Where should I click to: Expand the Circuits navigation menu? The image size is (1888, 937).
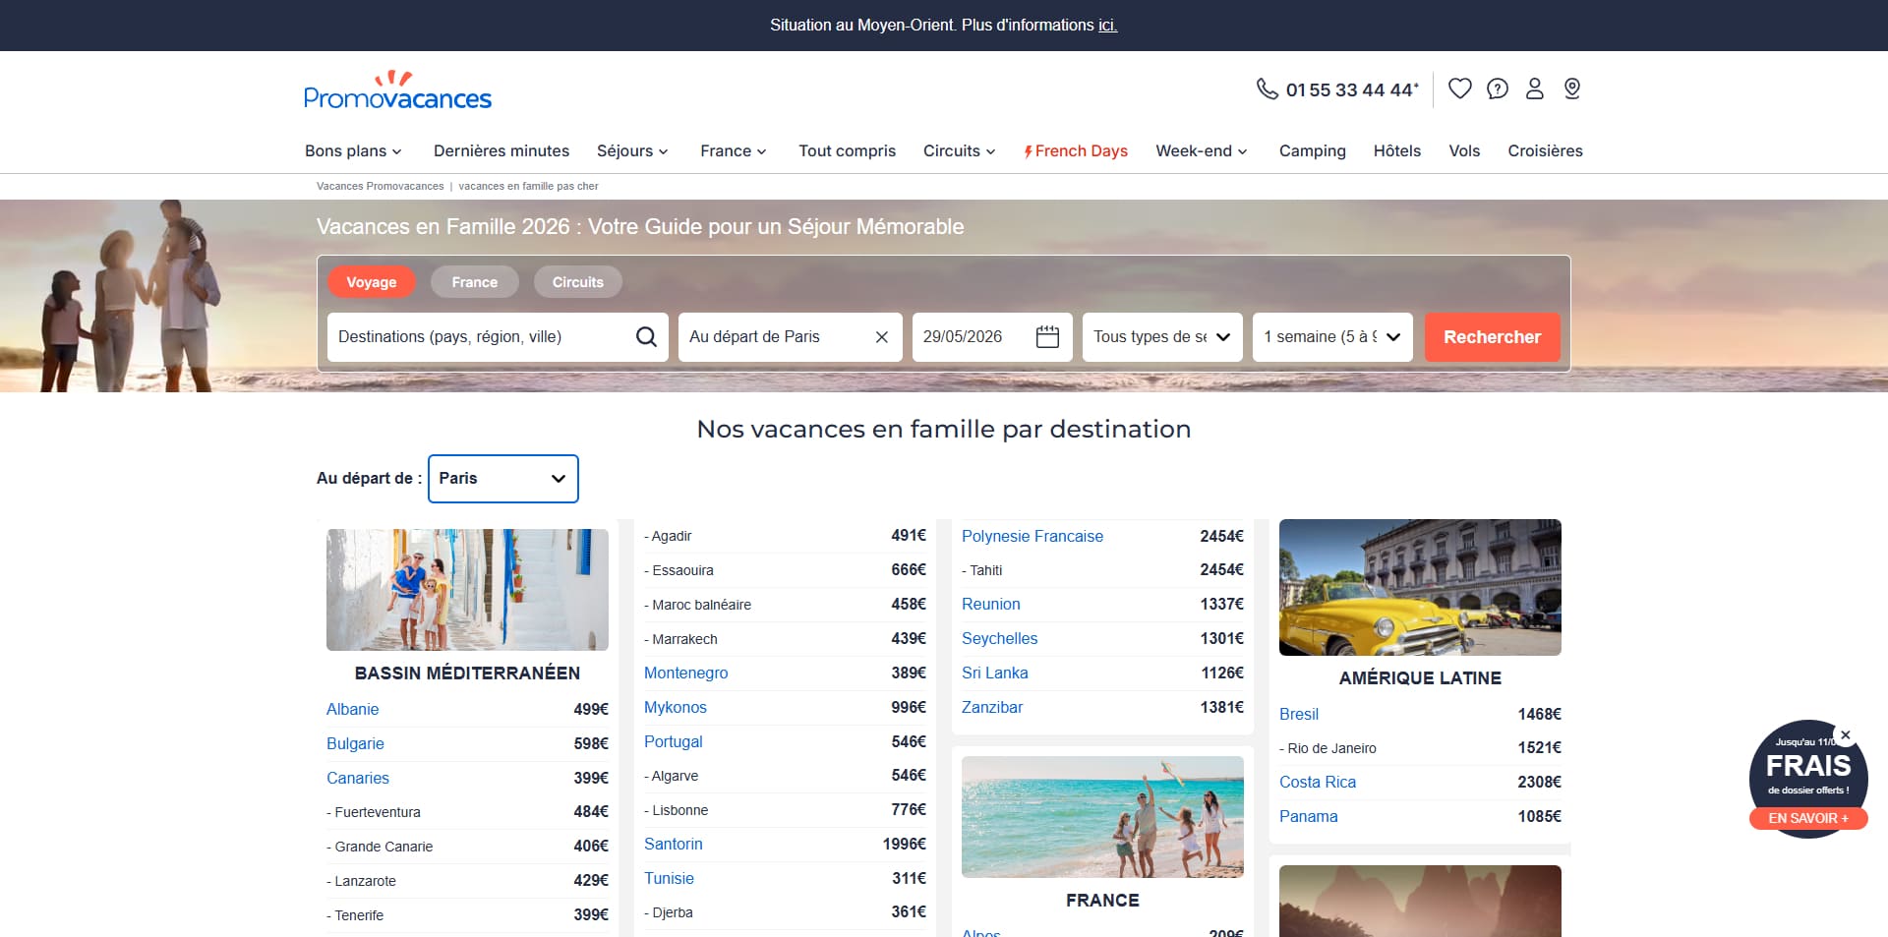click(x=959, y=150)
